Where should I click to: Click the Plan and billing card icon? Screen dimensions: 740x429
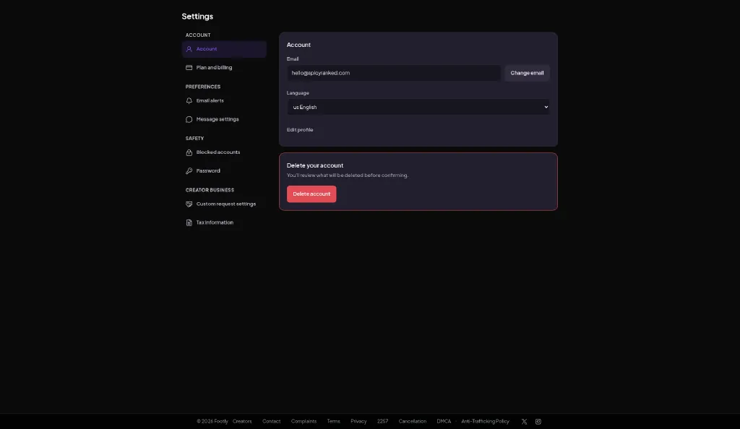[x=189, y=67]
